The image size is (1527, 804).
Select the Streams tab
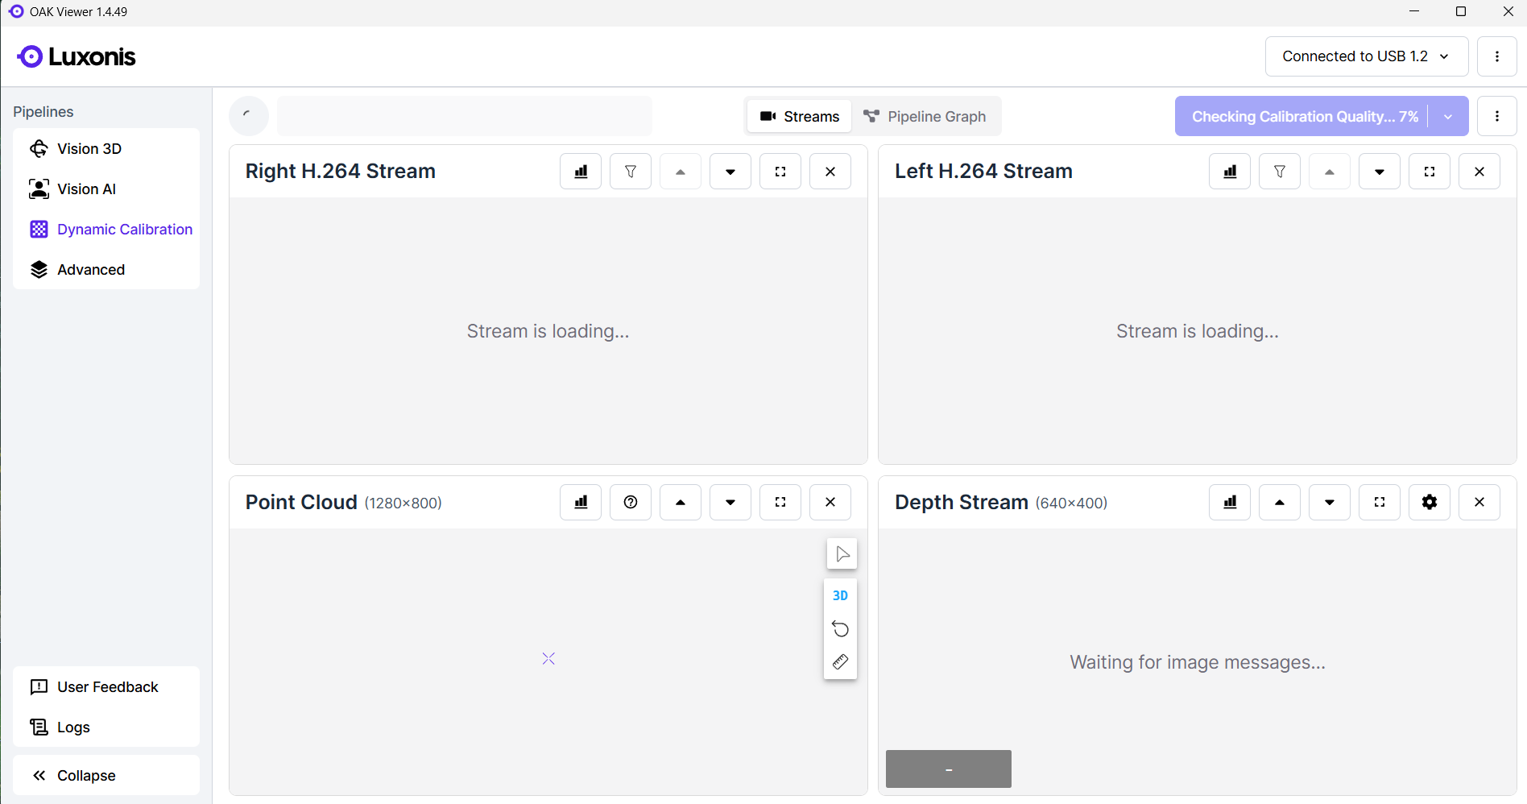click(800, 117)
